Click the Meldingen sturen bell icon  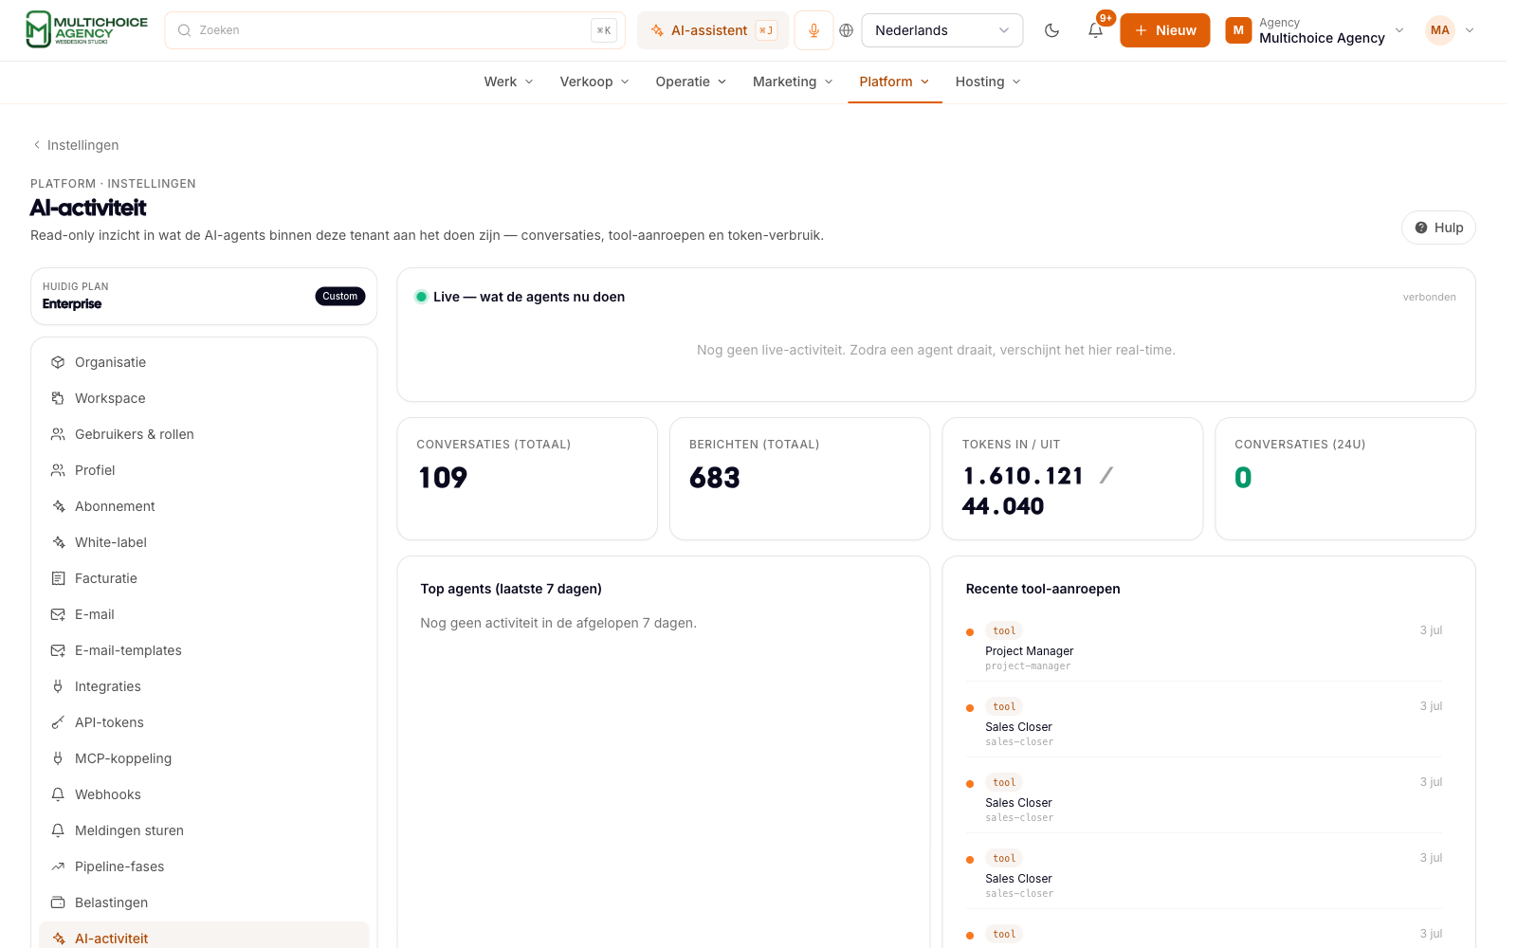tap(58, 830)
